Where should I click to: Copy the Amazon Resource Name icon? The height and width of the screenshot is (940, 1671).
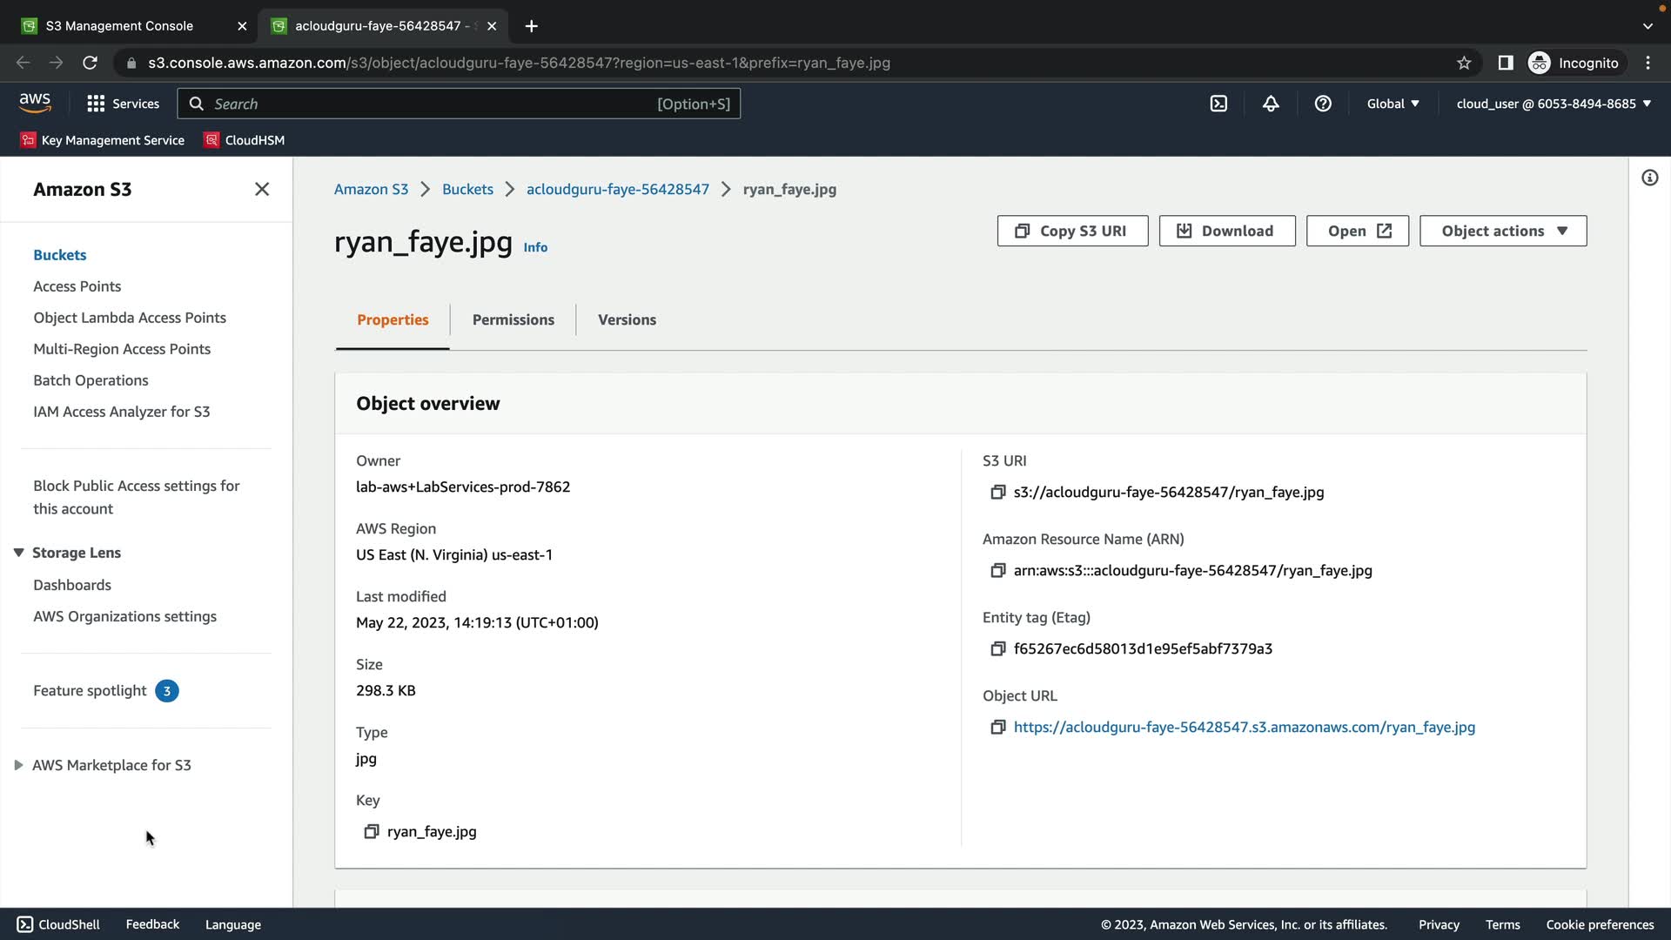click(997, 571)
